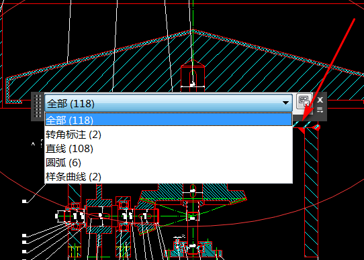Select the hatched vertical column on the right
The image size is (364, 260).
click(x=311, y=192)
